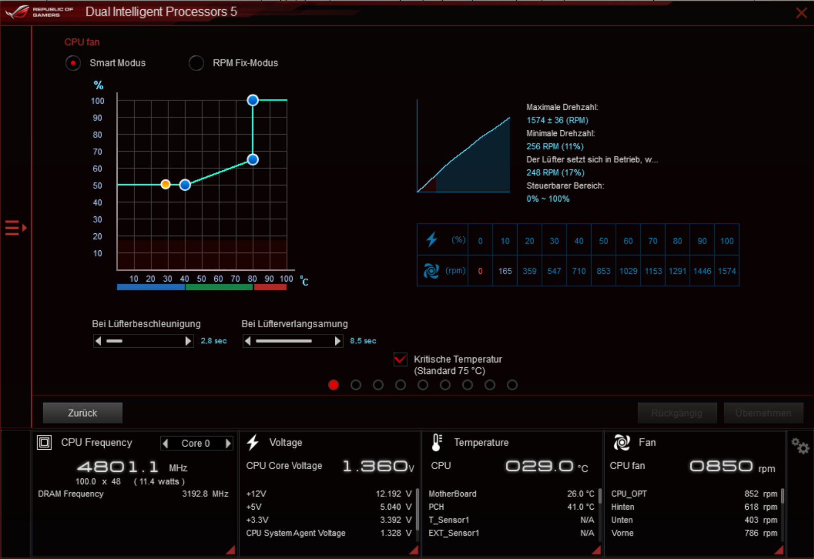The width and height of the screenshot is (814, 559).
Task: Close the Dual Intelligent Processors window
Action: tap(801, 13)
